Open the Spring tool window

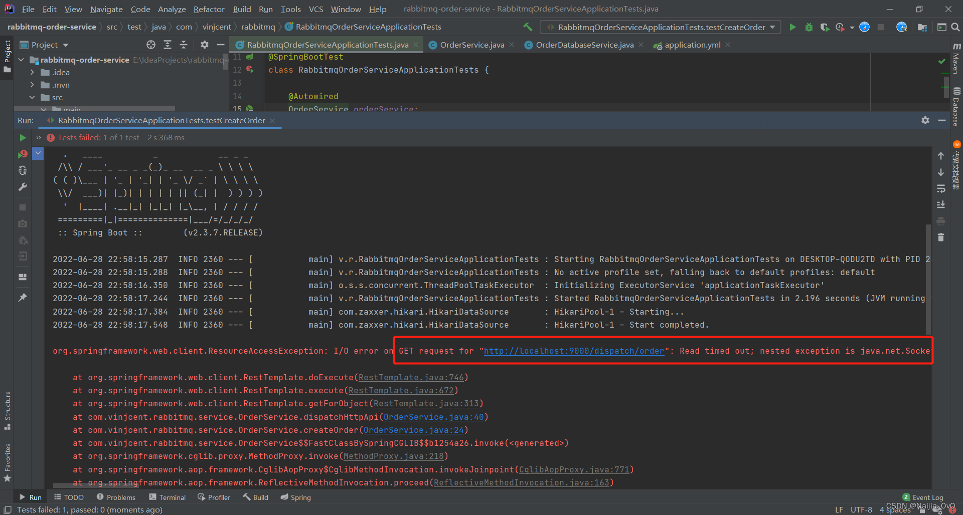pos(295,497)
